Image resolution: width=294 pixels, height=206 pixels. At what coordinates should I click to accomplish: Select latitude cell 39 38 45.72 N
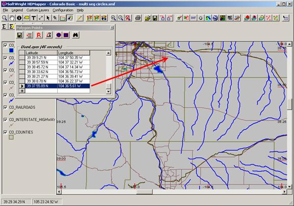[x=41, y=67]
